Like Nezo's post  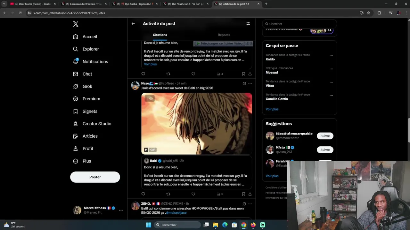(193, 194)
